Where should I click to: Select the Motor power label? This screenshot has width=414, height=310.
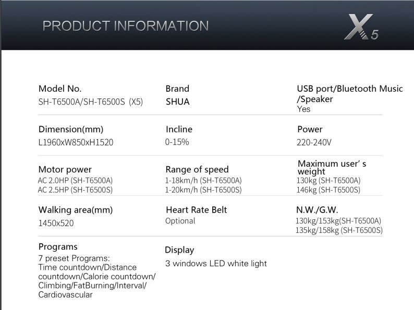click(65, 169)
